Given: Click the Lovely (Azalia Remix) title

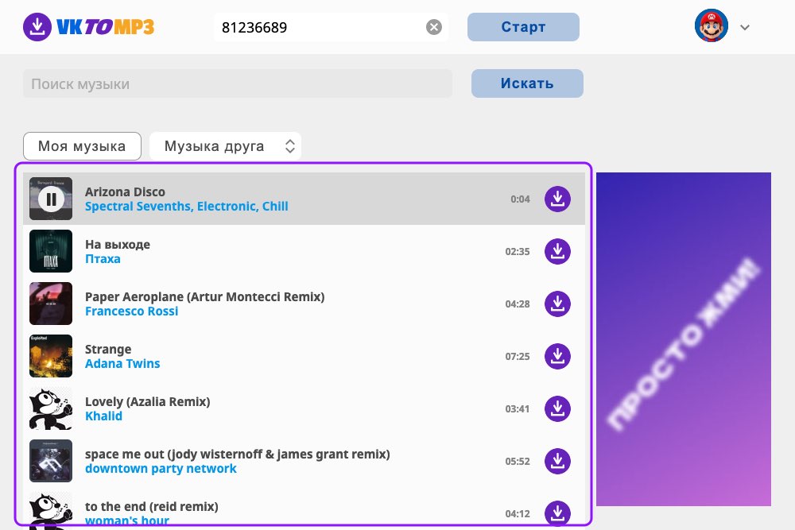Looking at the screenshot, I should 148,402.
